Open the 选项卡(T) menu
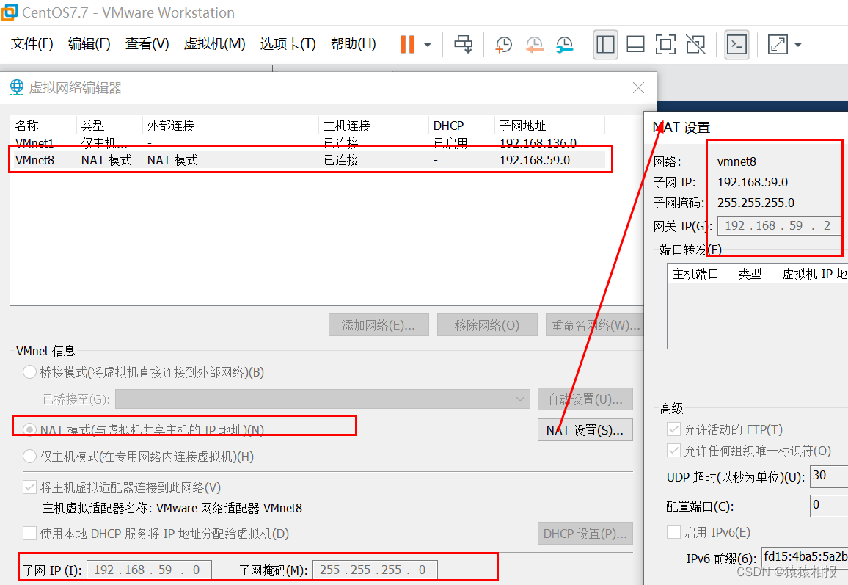Screen dimensions: 848x585 tap(288, 44)
